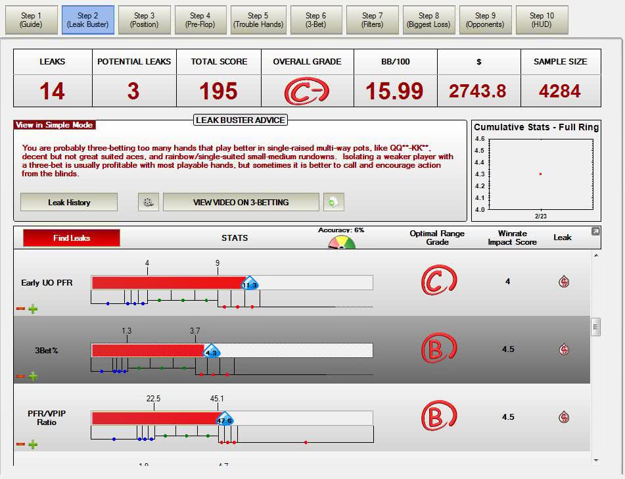Click the green icon right of the video button
This screenshot has width=625, height=479.
[x=333, y=203]
